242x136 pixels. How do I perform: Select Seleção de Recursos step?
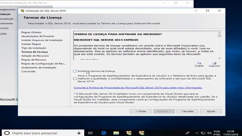pos(35,56)
